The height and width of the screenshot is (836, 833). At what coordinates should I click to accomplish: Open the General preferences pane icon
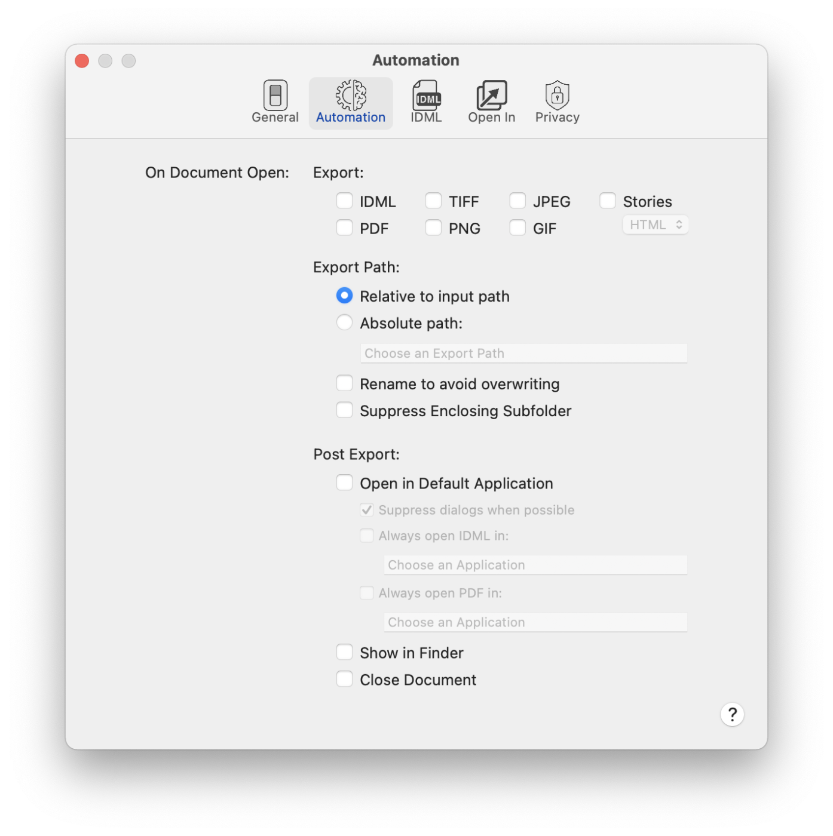tap(275, 96)
